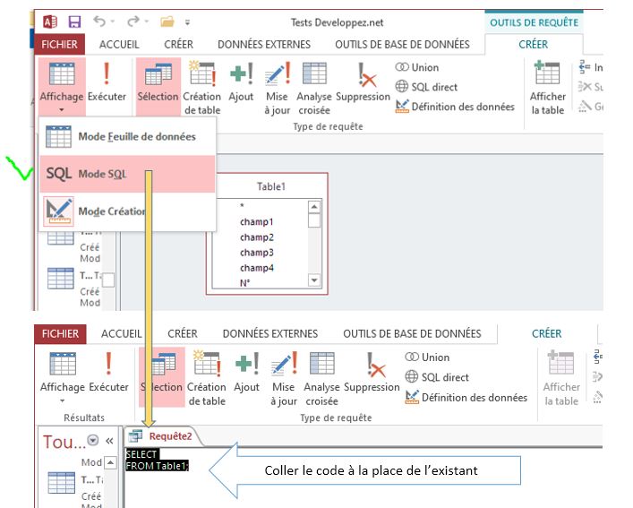This screenshot has height=508, width=633.
Task: Click inside the SQL text SELECT FROM Table1
Action: 157,460
